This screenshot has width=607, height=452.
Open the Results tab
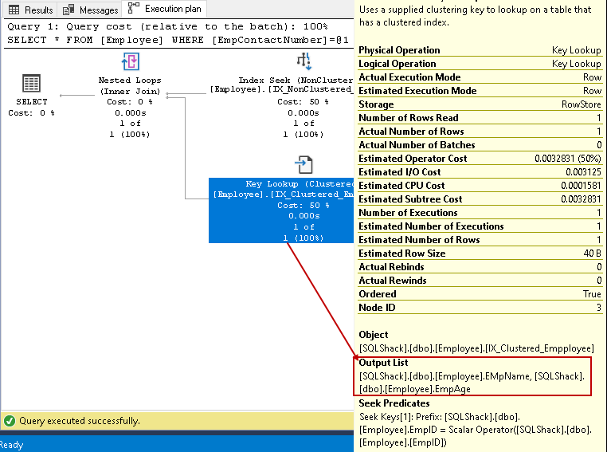[x=30, y=10]
